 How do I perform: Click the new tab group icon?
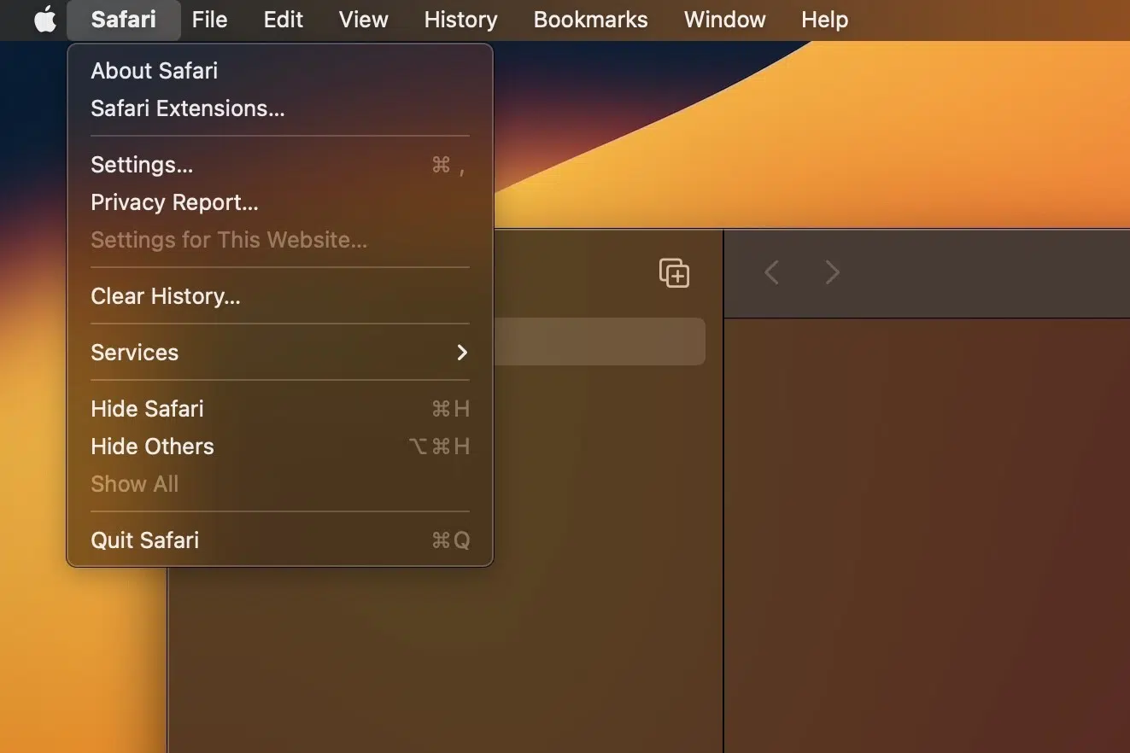[674, 273]
